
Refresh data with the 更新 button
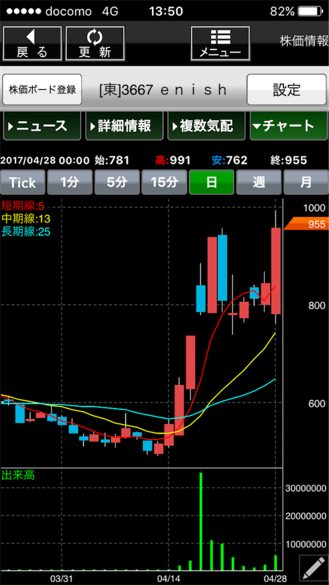tap(95, 43)
